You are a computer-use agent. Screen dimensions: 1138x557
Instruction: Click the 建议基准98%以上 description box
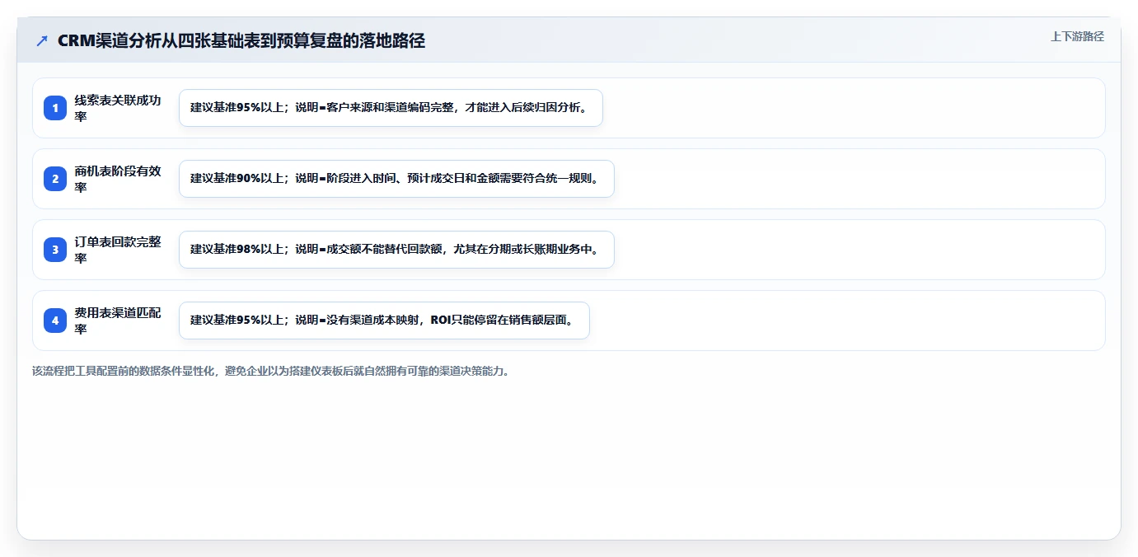click(x=396, y=250)
